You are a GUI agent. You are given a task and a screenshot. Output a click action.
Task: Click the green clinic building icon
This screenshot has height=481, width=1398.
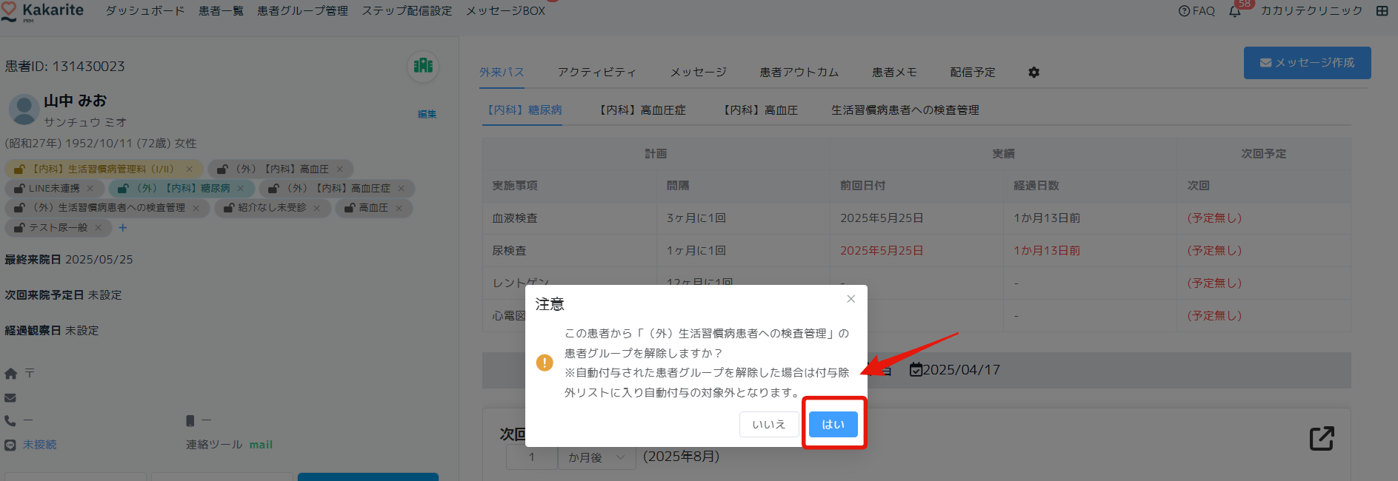coord(423,66)
